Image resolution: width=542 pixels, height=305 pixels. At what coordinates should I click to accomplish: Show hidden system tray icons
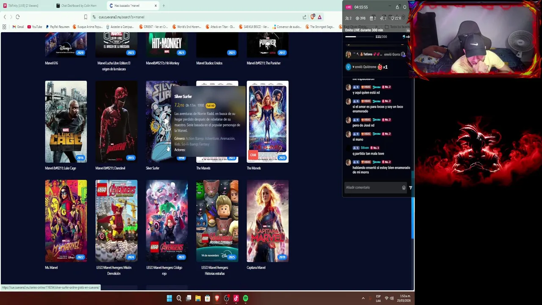tap(363, 298)
